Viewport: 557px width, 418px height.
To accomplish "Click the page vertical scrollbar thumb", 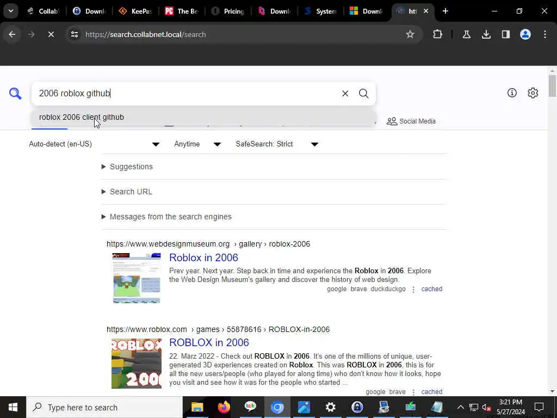I will pos(552,85).
